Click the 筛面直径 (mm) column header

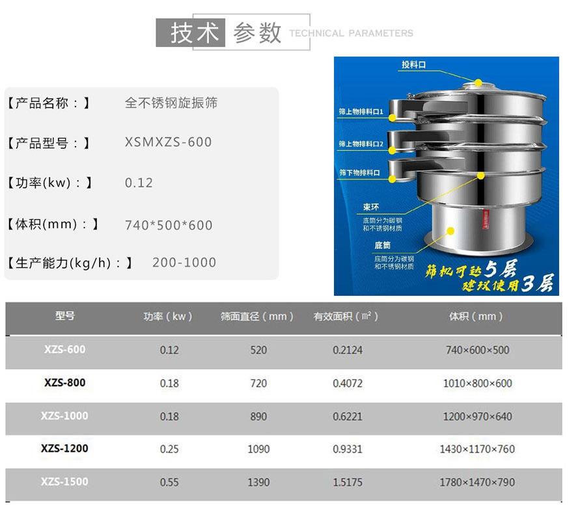click(x=258, y=317)
